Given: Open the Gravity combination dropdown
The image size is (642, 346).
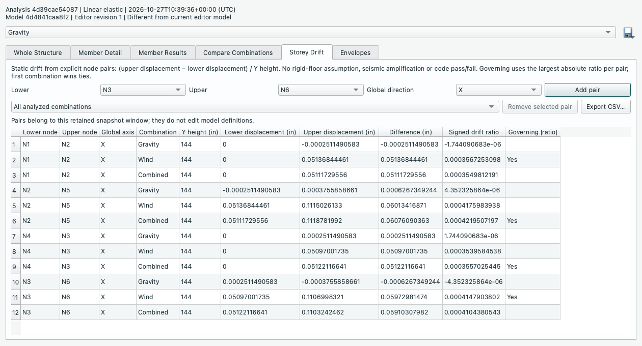Looking at the screenshot, I should click(x=311, y=33).
